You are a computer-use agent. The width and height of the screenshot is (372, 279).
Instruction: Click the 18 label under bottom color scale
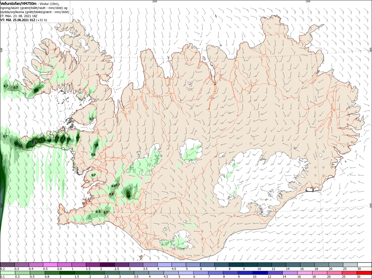(314, 277)
